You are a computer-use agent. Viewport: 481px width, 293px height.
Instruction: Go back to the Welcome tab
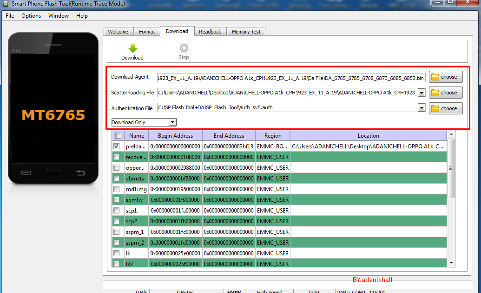point(119,31)
